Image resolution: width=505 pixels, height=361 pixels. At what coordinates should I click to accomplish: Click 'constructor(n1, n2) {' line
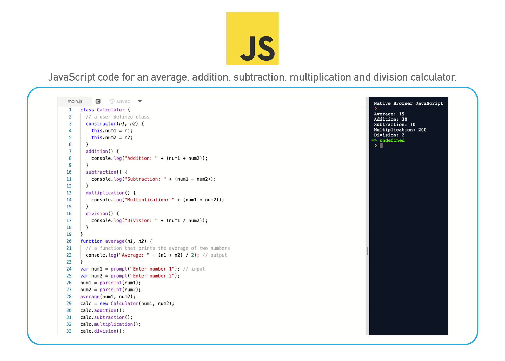coord(115,124)
